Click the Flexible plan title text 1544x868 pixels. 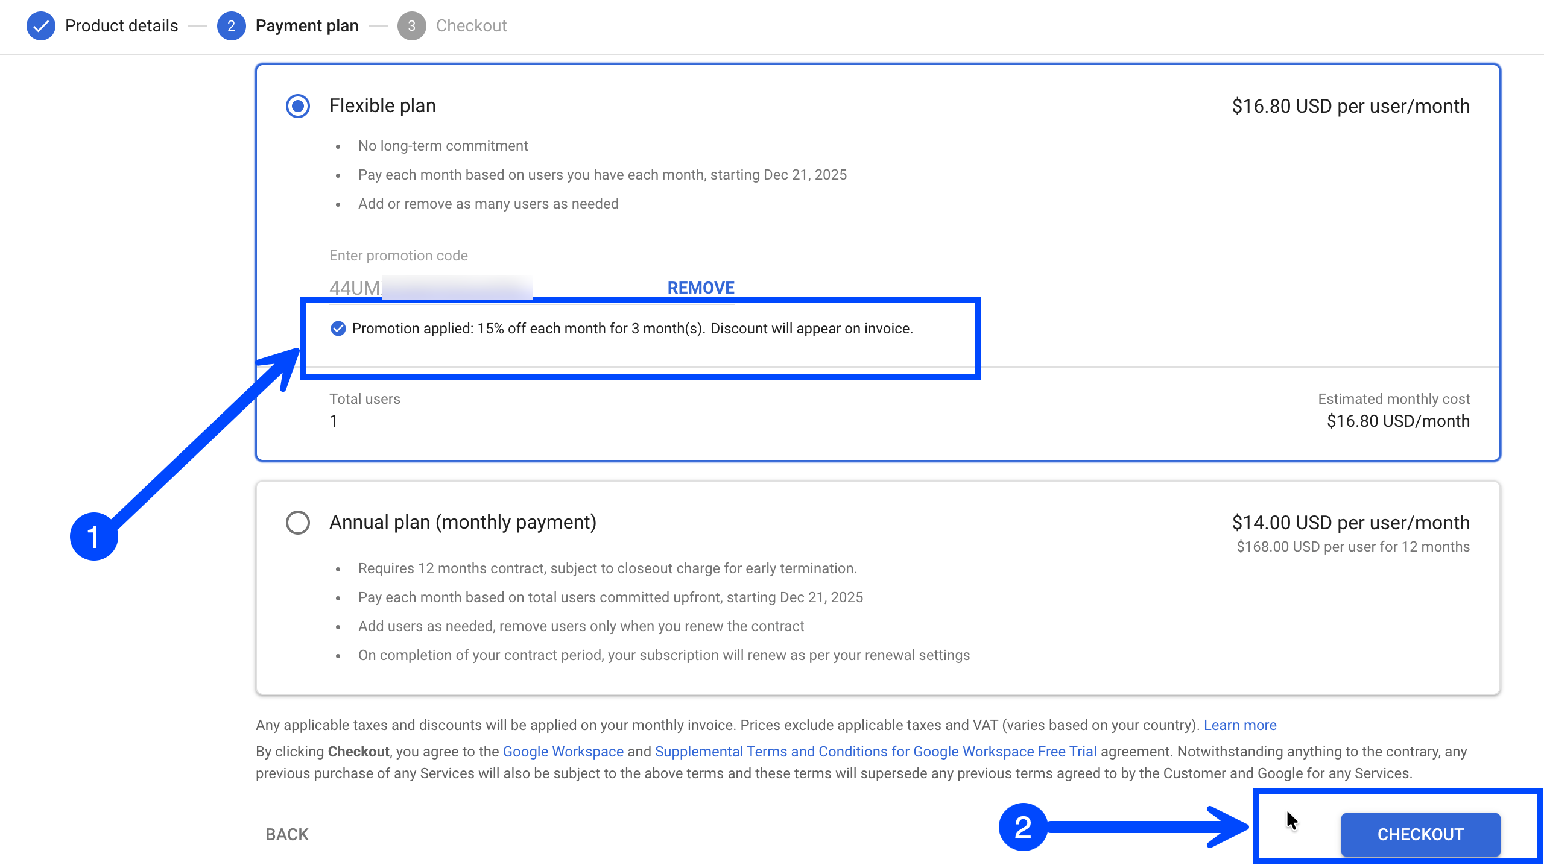point(382,106)
